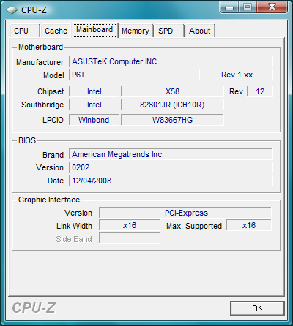
Task: Minimize the CPU-Z window
Action: (229, 7)
